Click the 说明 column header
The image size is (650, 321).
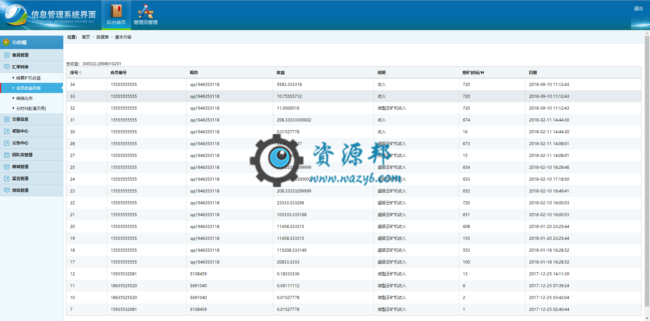pos(382,73)
